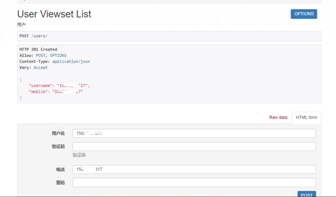Click the "mobile" key in JSON response

click(38, 92)
